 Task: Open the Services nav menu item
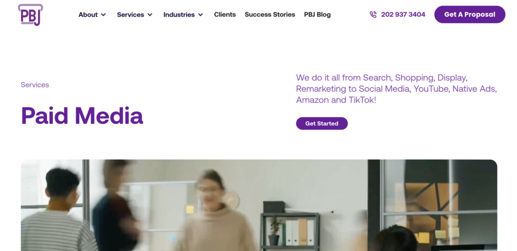click(131, 15)
